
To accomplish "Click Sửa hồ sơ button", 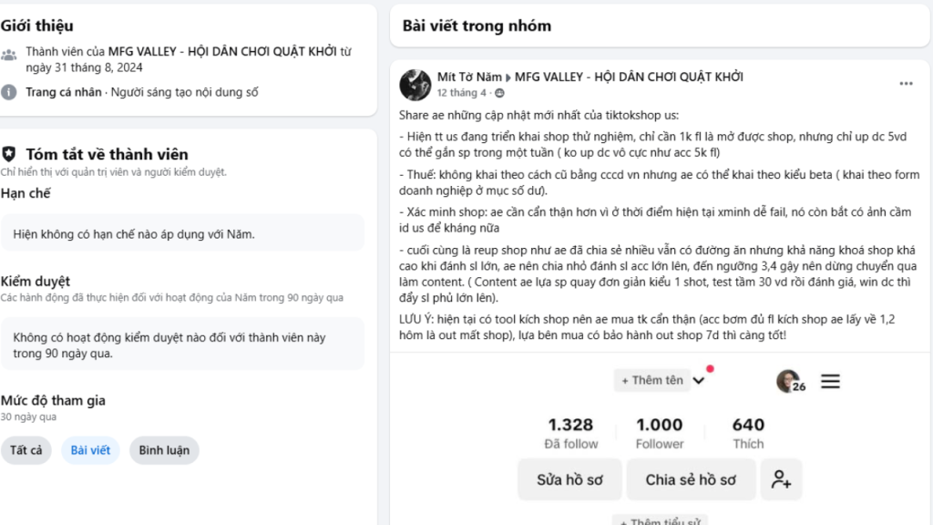I will pyautogui.click(x=569, y=479).
